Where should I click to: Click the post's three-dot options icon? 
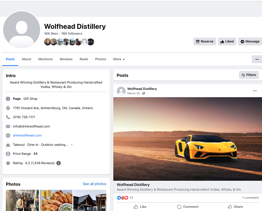(255, 91)
